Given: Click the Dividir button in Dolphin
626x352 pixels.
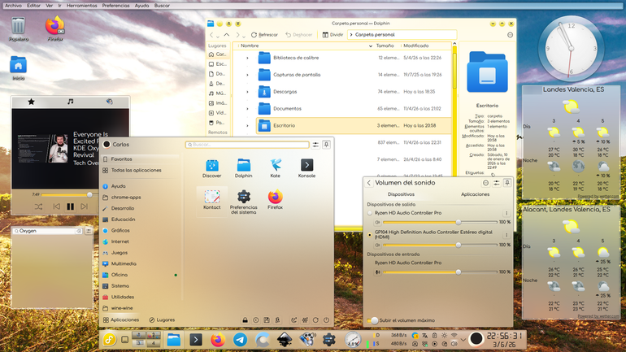Looking at the screenshot, I should (x=333, y=35).
